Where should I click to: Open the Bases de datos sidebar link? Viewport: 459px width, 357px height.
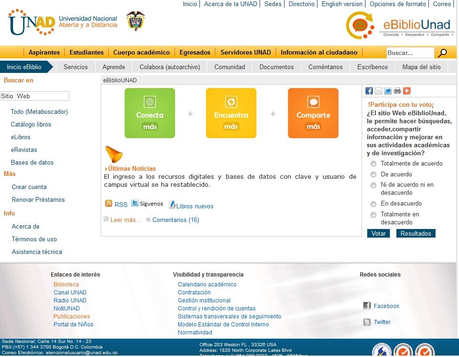[32, 162]
